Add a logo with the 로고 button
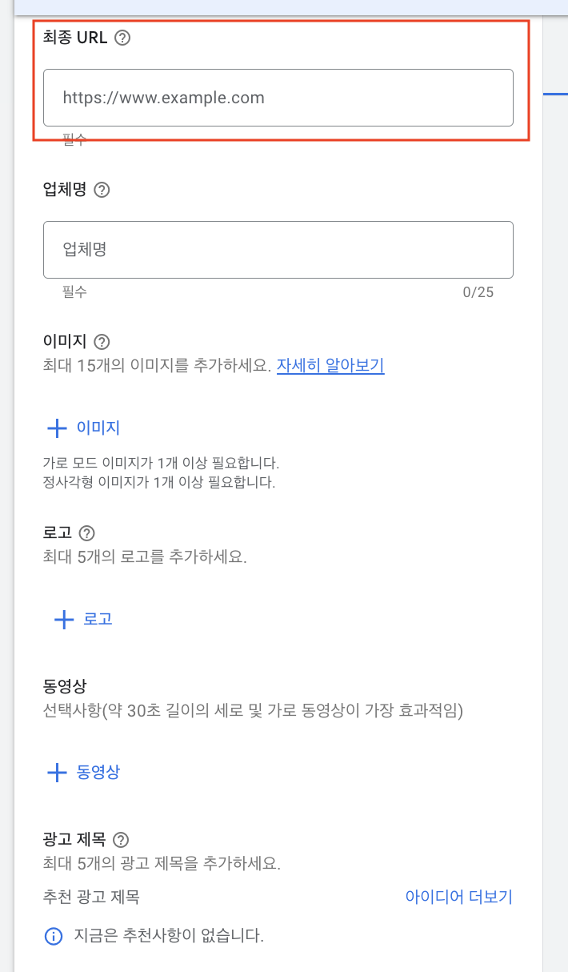The width and height of the screenshot is (568, 972). pyautogui.click(x=99, y=619)
